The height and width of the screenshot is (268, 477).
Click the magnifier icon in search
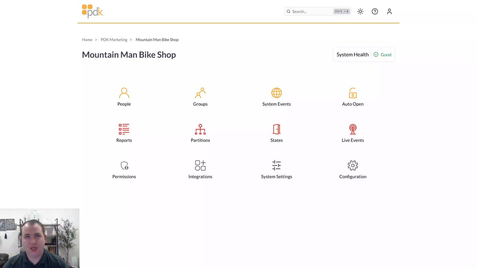(288, 12)
